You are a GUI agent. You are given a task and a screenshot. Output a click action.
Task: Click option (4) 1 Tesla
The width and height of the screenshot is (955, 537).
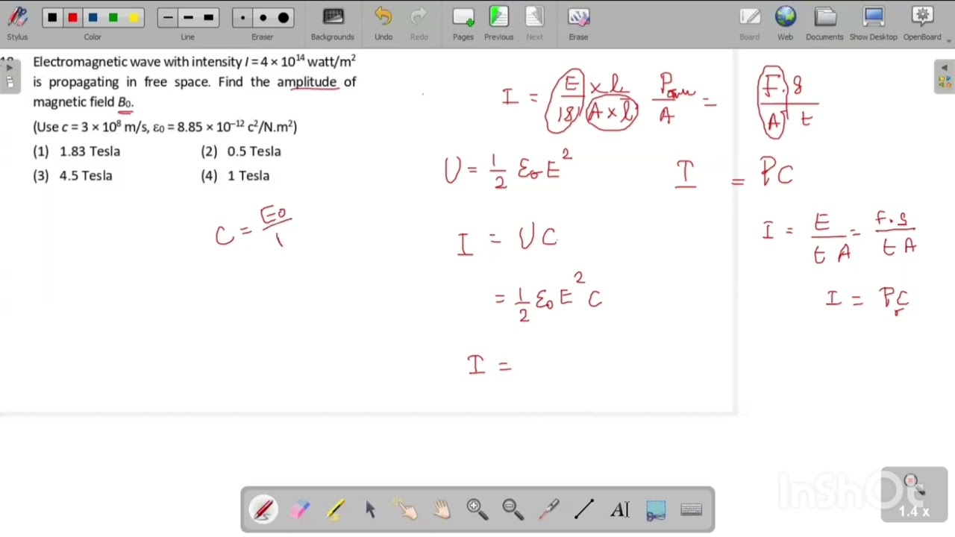(x=235, y=176)
